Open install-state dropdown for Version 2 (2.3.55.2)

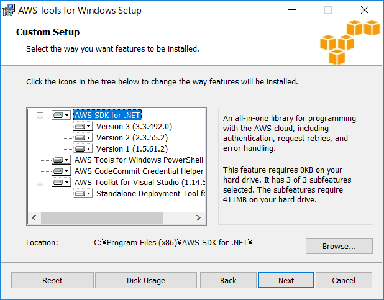(x=83, y=138)
